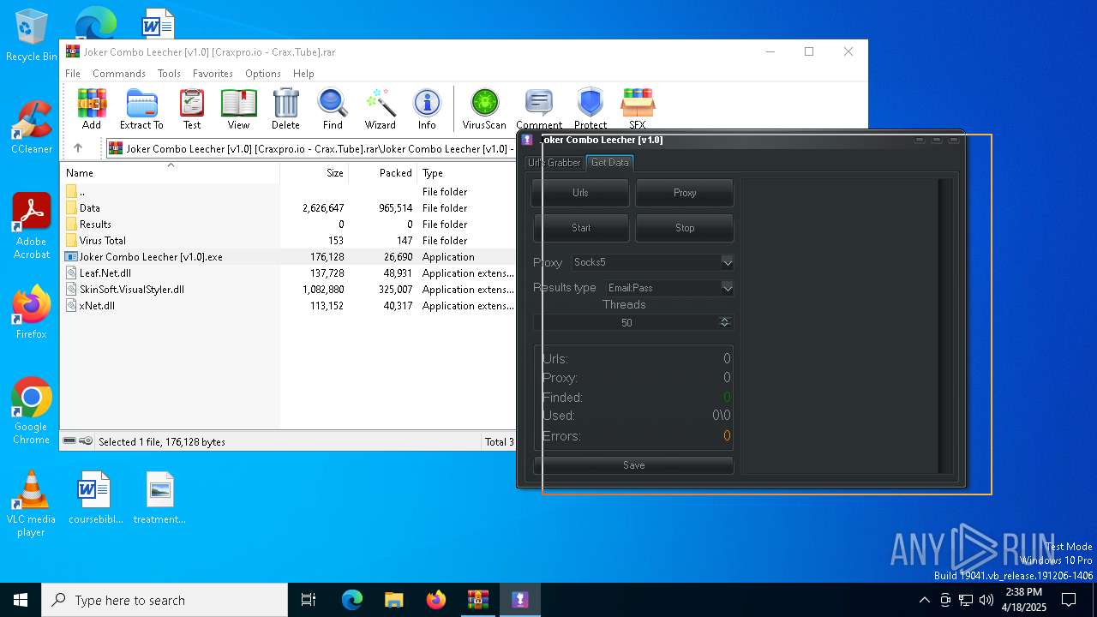Open Microsoft Edge from taskbar
The height and width of the screenshot is (617, 1097).
point(352,600)
